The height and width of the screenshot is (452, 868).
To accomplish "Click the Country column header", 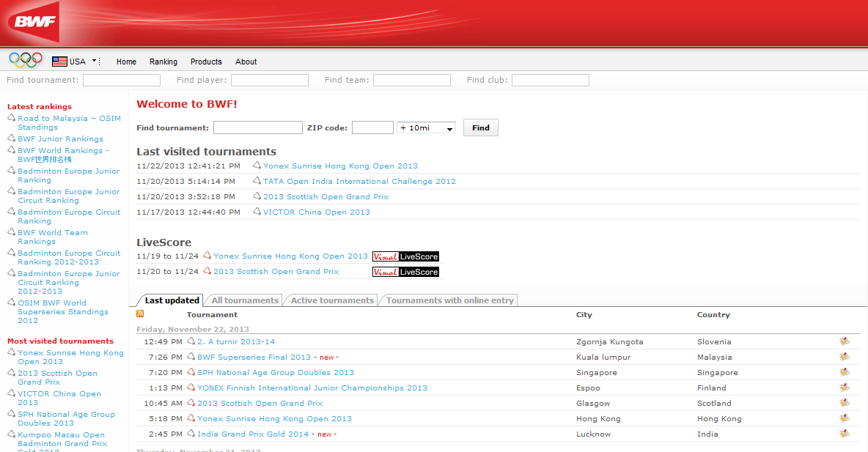I will coord(713,314).
